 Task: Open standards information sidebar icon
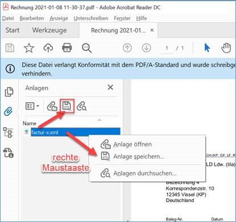9,153
